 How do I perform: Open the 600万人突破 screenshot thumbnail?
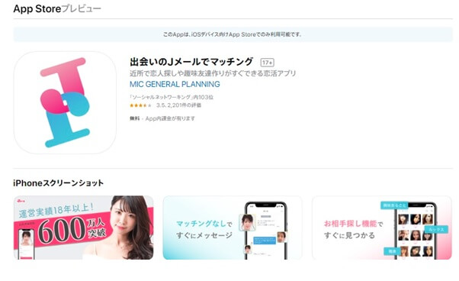(x=84, y=228)
